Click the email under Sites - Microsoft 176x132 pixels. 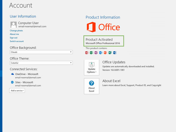(x=28, y=86)
